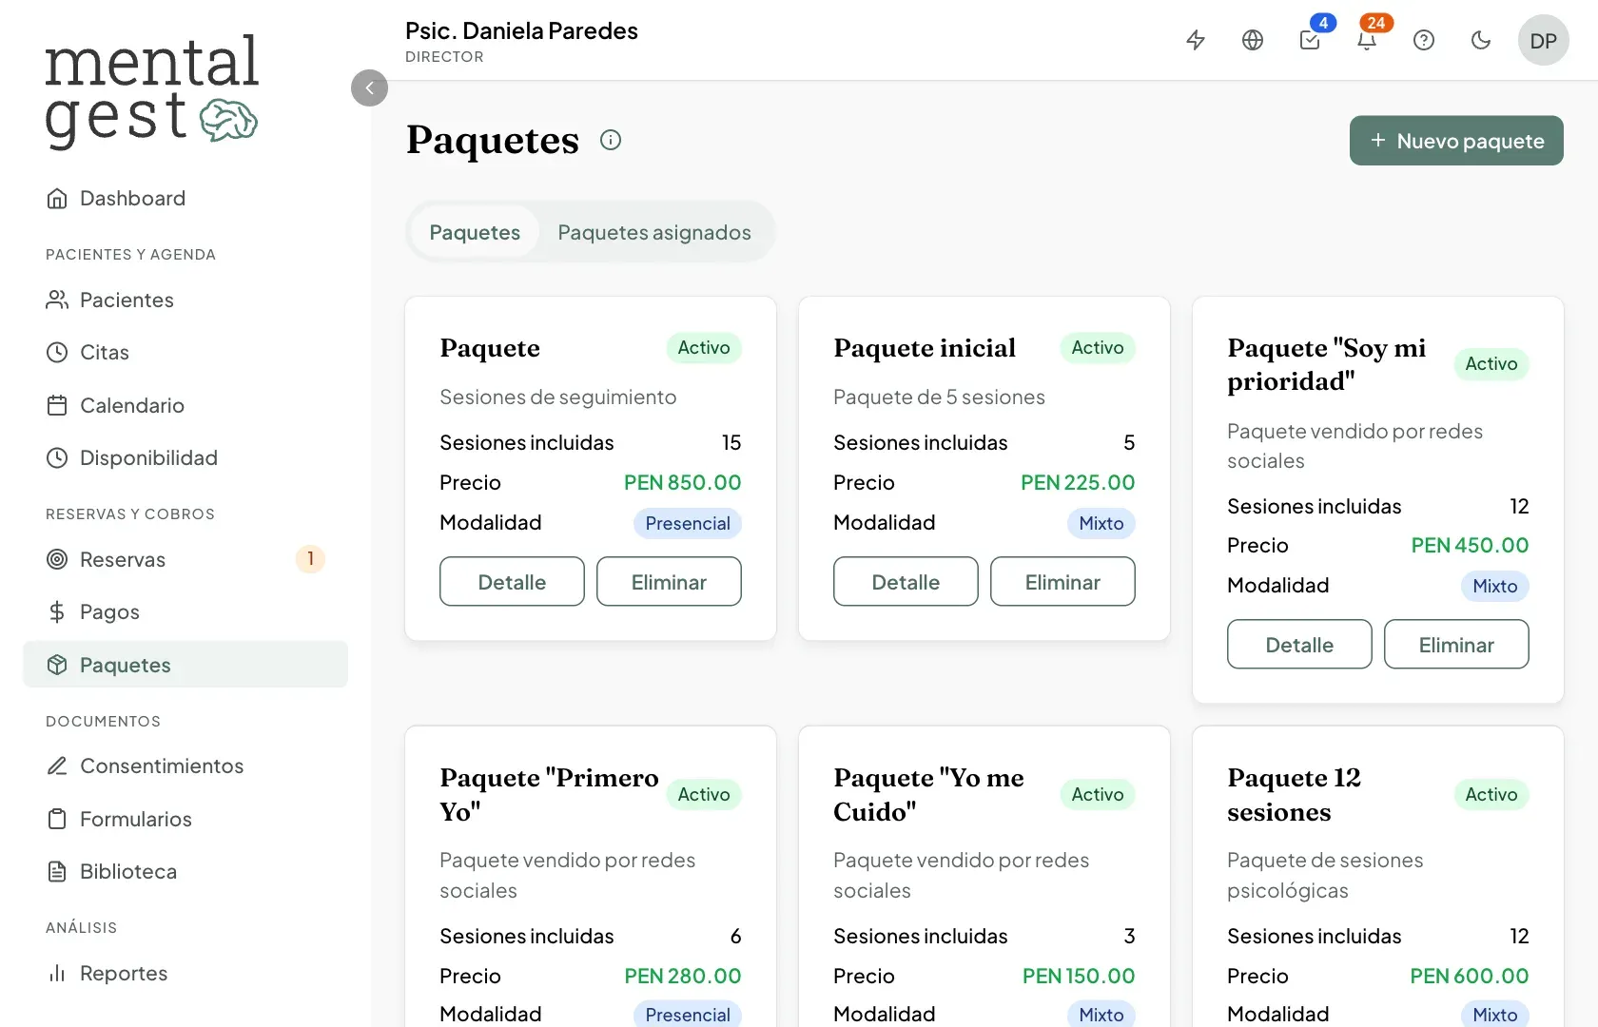This screenshot has height=1027, width=1598.
Task: Click the lightning bolt quick actions icon
Action: point(1196,40)
